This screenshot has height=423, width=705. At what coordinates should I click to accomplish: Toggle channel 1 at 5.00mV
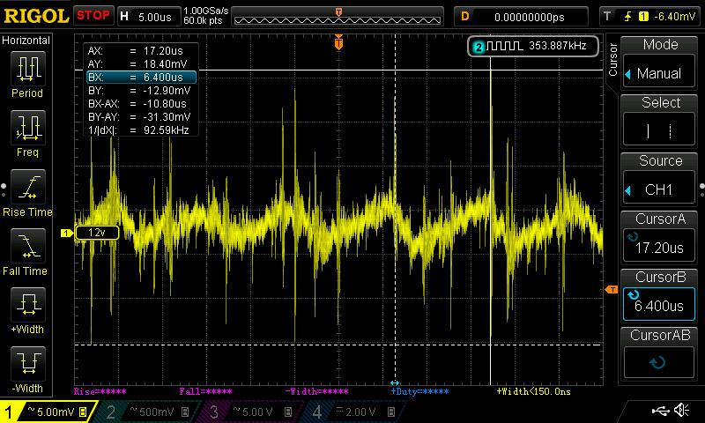point(48,412)
